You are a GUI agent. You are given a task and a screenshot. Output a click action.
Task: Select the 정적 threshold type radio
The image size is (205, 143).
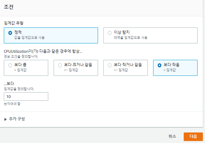tap(10, 33)
